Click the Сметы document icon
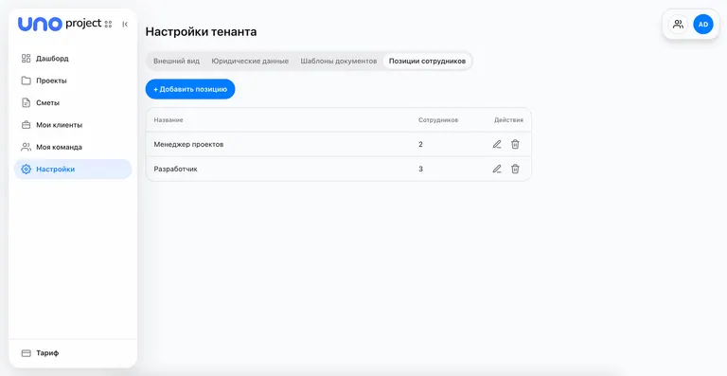This screenshot has height=376, width=727. tap(26, 103)
